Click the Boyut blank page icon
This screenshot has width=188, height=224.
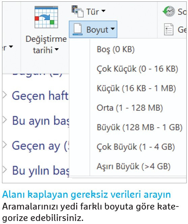point(77,29)
